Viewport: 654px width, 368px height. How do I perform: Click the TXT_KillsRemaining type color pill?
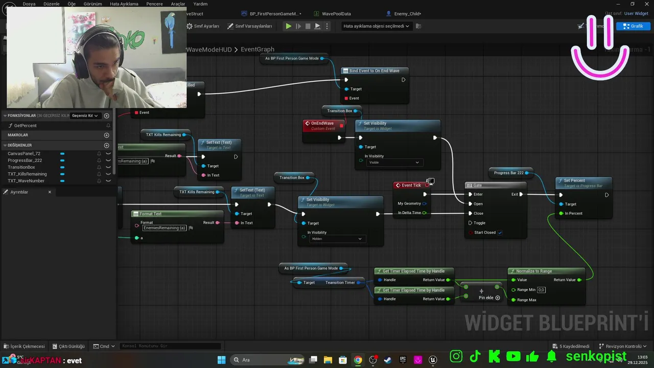coord(62,174)
